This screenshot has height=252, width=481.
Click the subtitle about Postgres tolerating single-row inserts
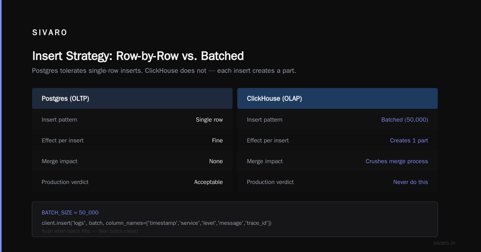click(x=164, y=71)
